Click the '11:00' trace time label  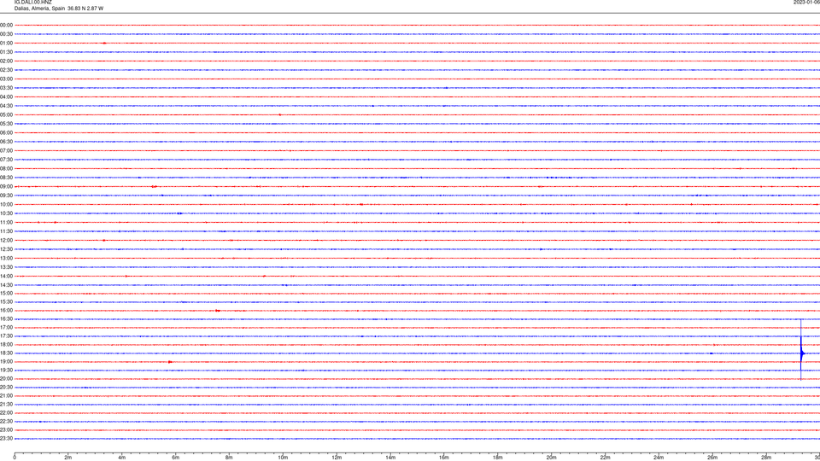click(x=6, y=223)
